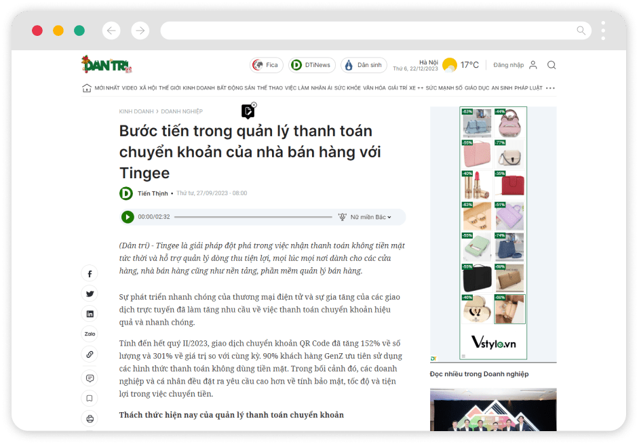Image resolution: width=639 pixels, height=444 pixels.
Task: Copy article link with chain icon
Action: (x=90, y=354)
